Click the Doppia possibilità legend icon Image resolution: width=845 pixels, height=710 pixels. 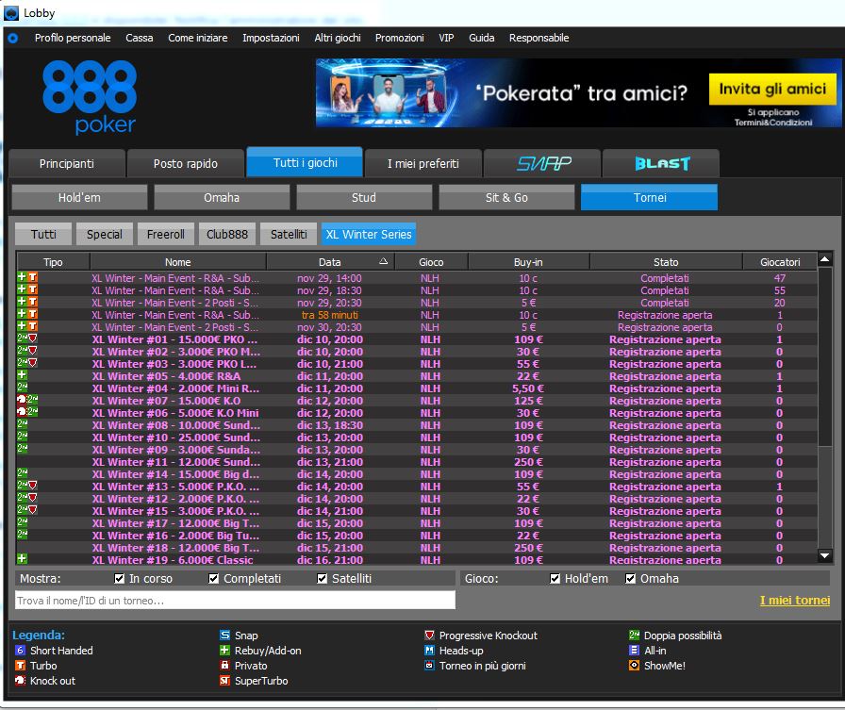tap(635, 636)
